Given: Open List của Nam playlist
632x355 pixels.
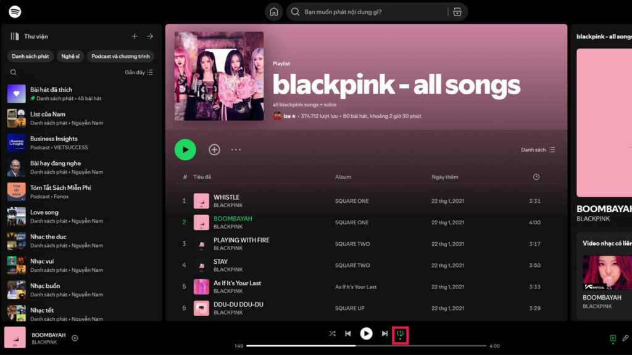Looking at the screenshot, I should point(81,118).
